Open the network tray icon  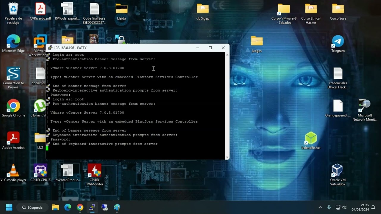point(338,207)
